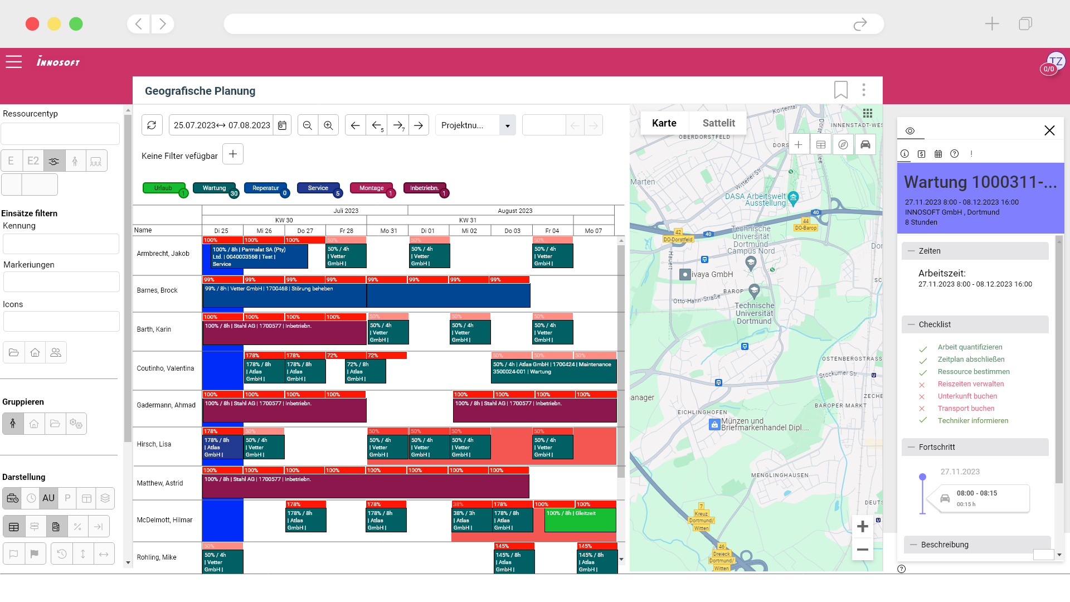The width and height of the screenshot is (1070, 602).
Task: Click the map apps grid icon
Action: [x=867, y=113]
